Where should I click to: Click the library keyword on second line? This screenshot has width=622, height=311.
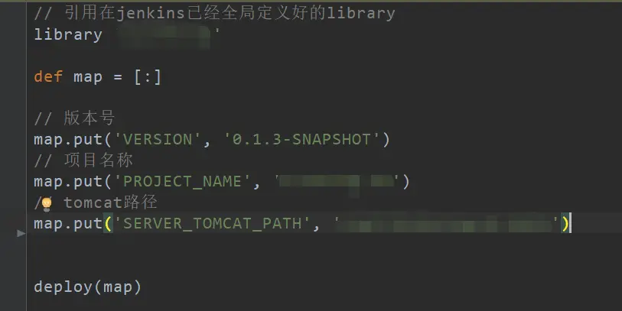point(68,34)
